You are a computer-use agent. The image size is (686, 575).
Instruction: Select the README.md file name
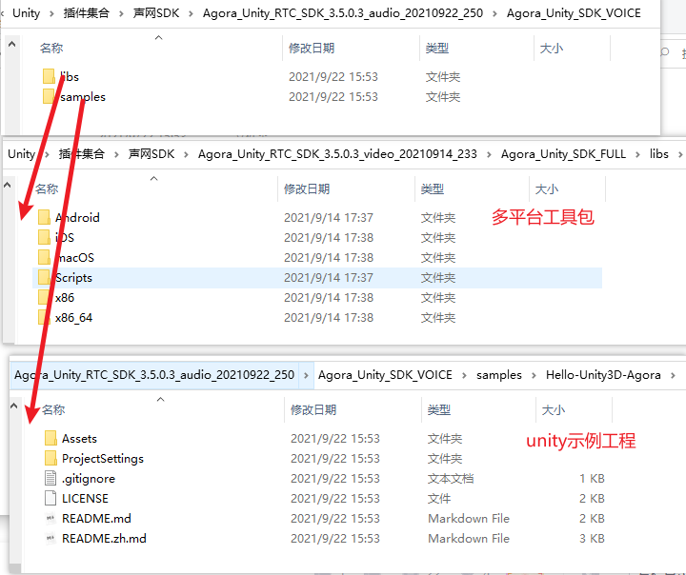click(x=96, y=519)
